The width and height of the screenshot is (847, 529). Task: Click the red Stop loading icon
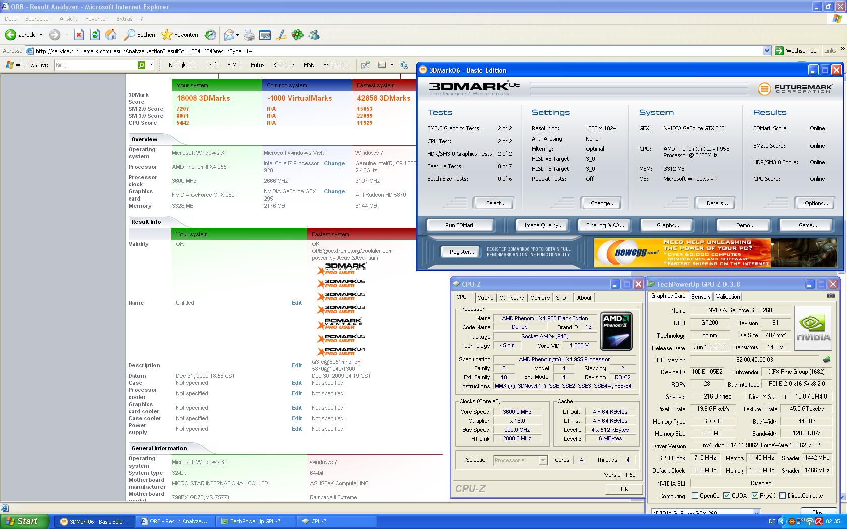(x=79, y=35)
